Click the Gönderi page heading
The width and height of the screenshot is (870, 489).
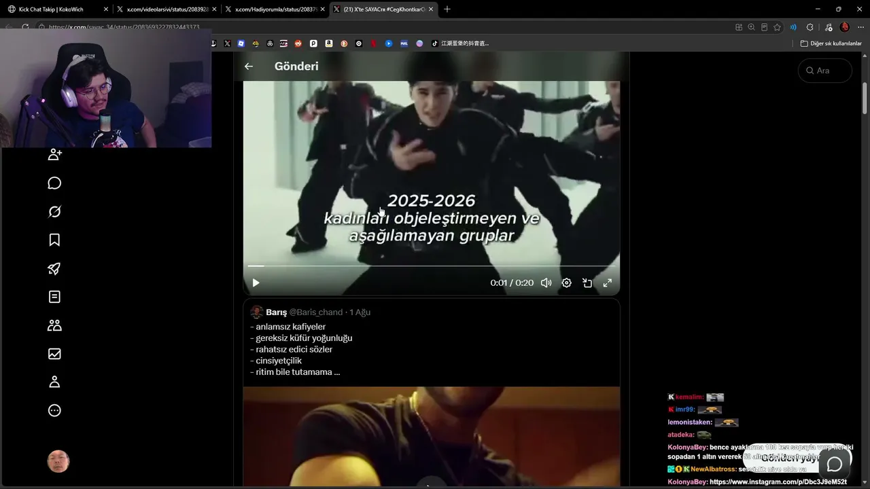296,67
